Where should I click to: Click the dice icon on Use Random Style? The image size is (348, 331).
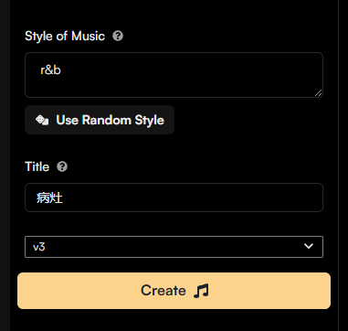42,120
